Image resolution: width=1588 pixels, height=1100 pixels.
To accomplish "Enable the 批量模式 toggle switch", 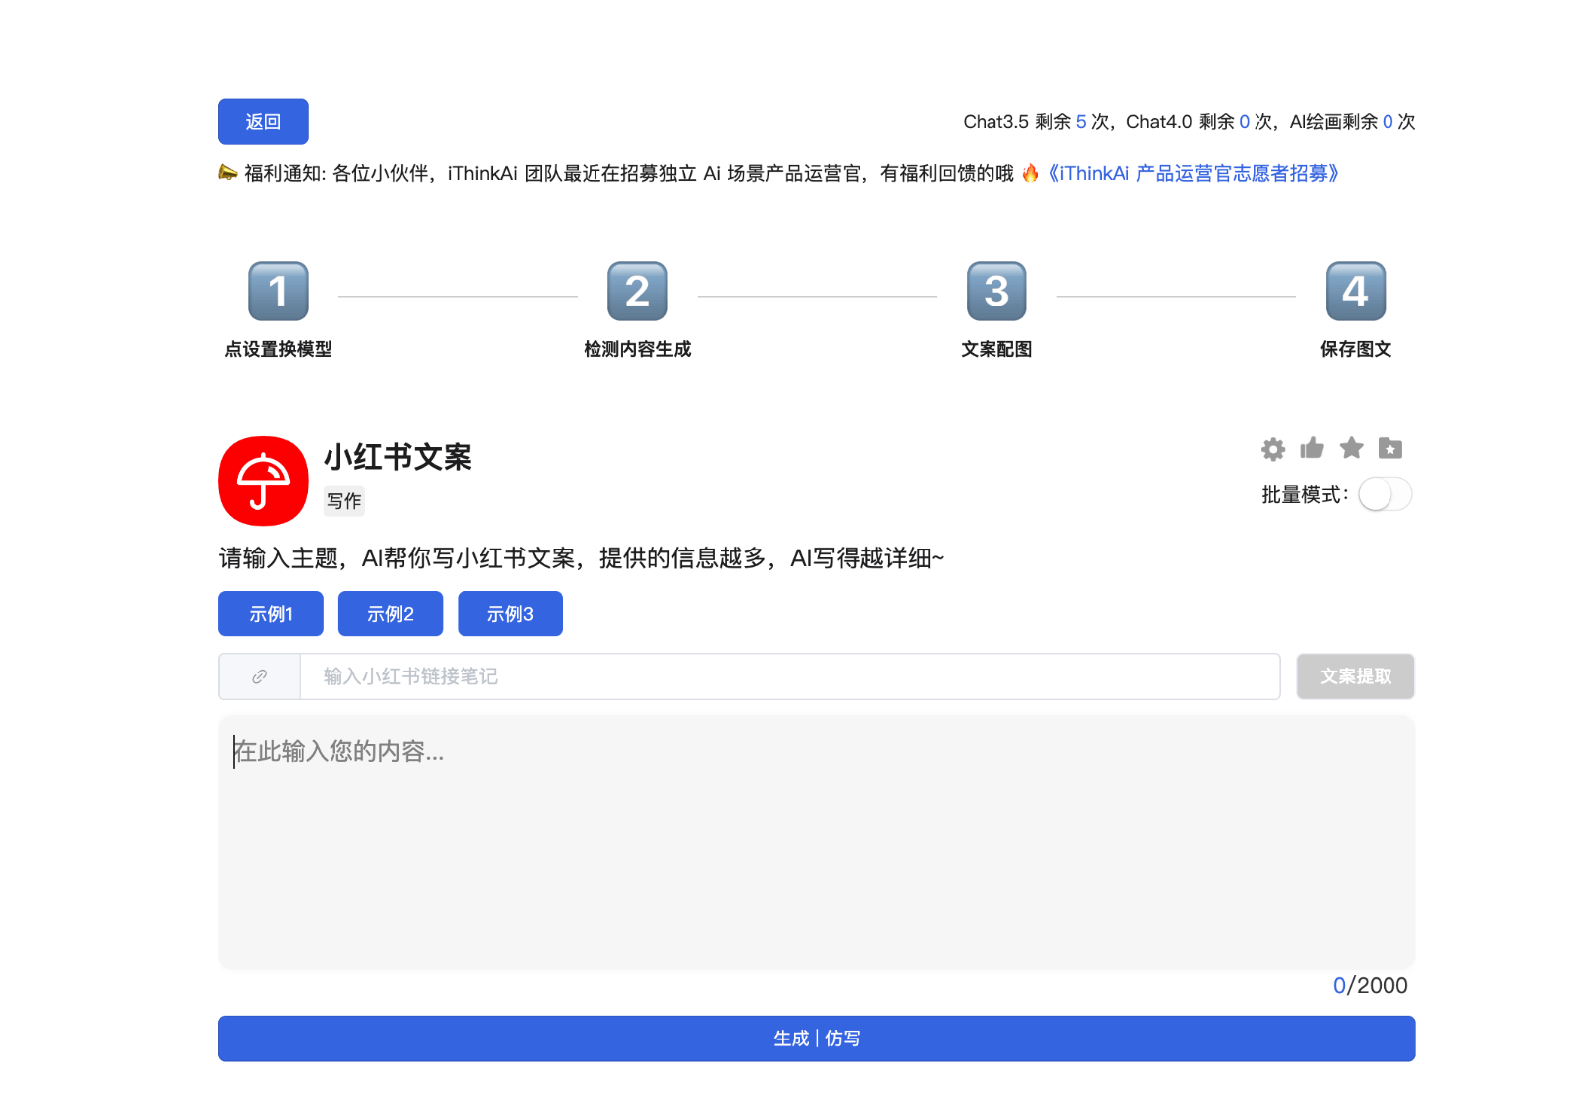I will (x=1385, y=494).
